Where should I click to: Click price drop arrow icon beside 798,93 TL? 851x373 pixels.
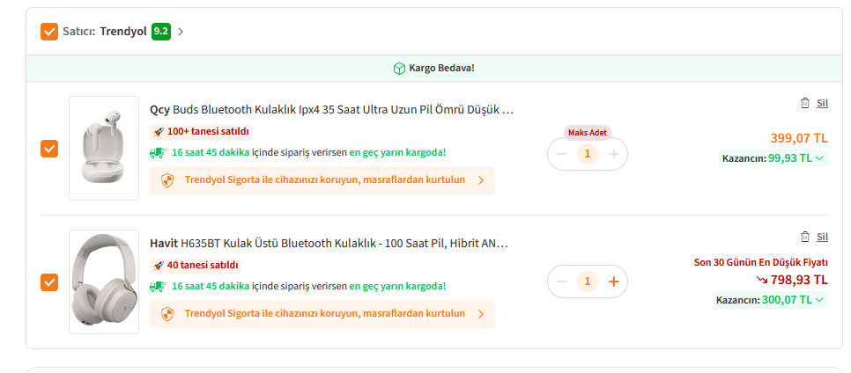(762, 281)
